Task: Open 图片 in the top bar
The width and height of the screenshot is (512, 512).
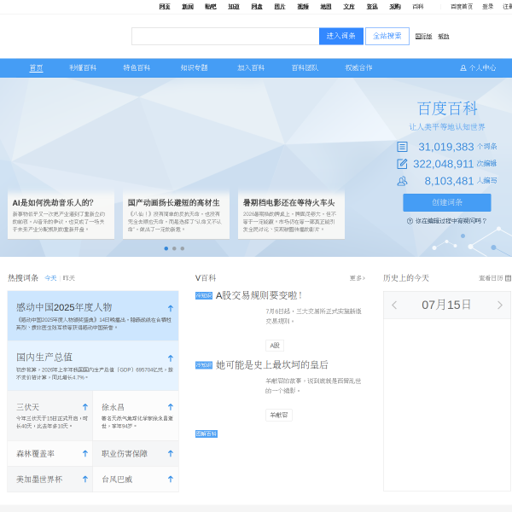Action: pos(280,7)
